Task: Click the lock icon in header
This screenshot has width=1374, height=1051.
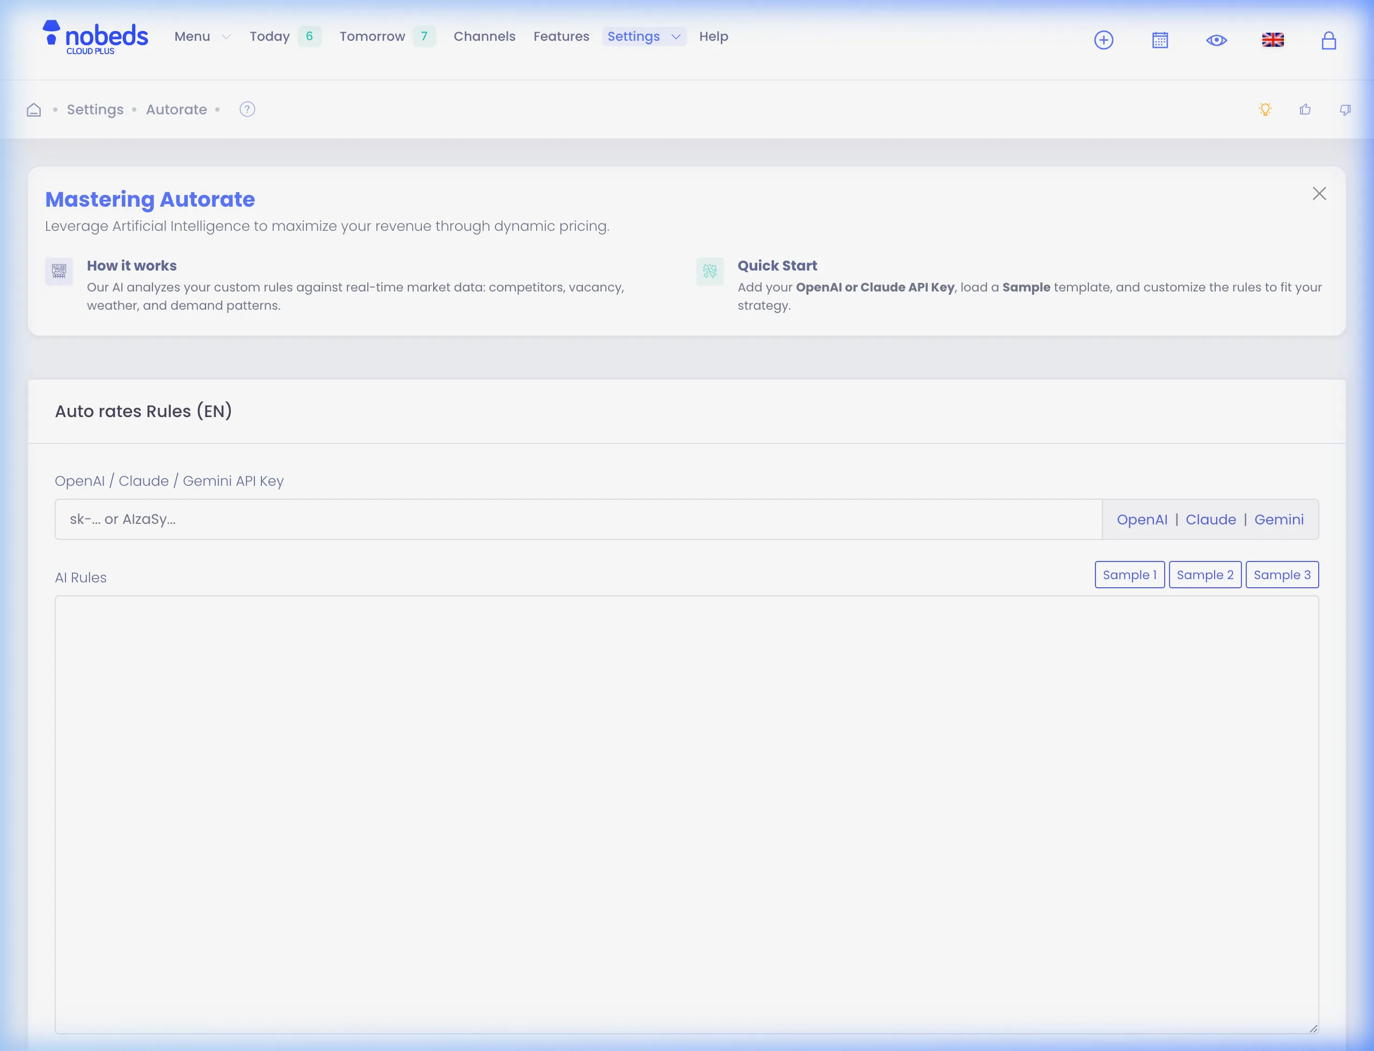Action: (1328, 40)
